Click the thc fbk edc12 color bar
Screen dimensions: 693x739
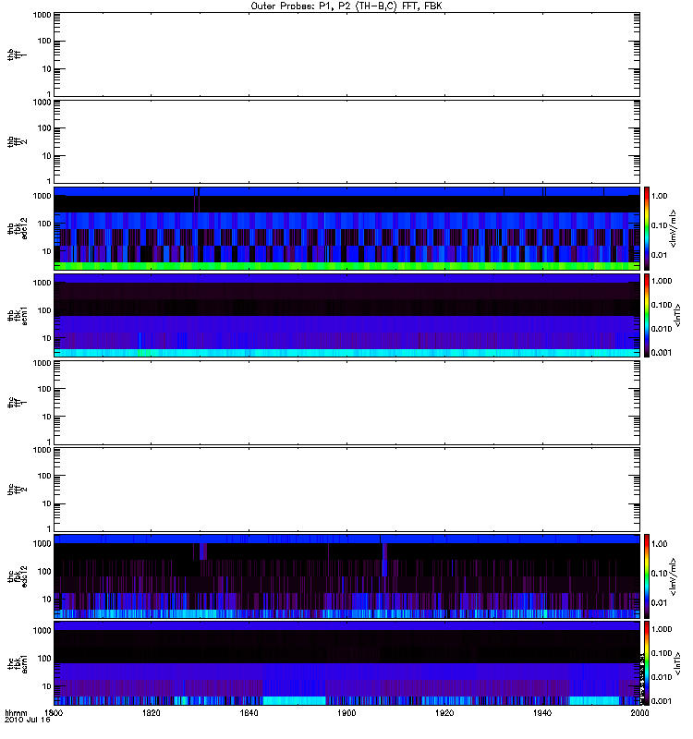(647, 575)
